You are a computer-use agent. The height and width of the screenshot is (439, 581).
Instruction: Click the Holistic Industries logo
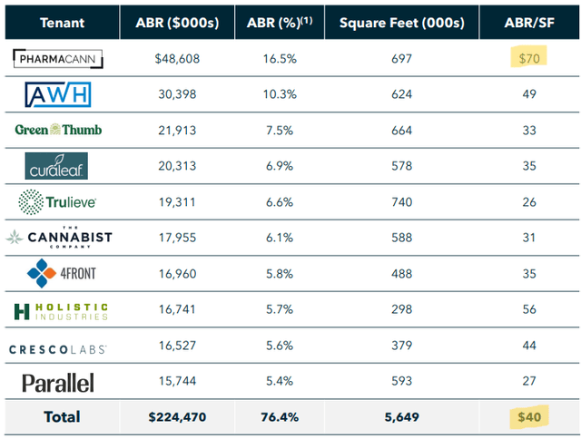61,311
